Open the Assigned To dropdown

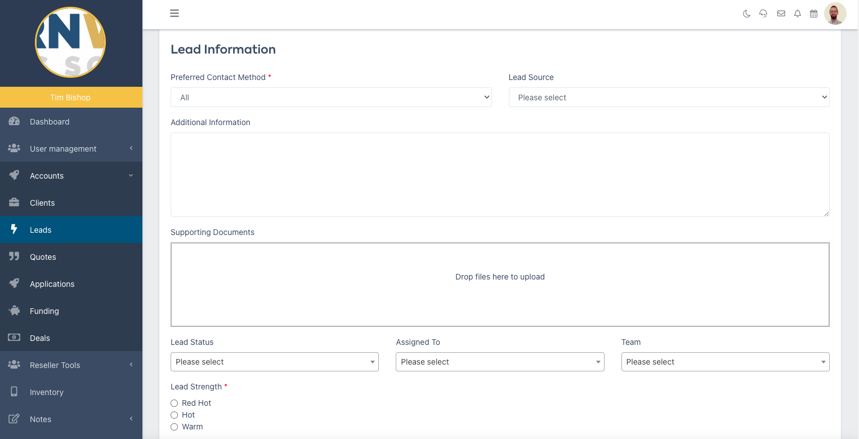coord(500,362)
